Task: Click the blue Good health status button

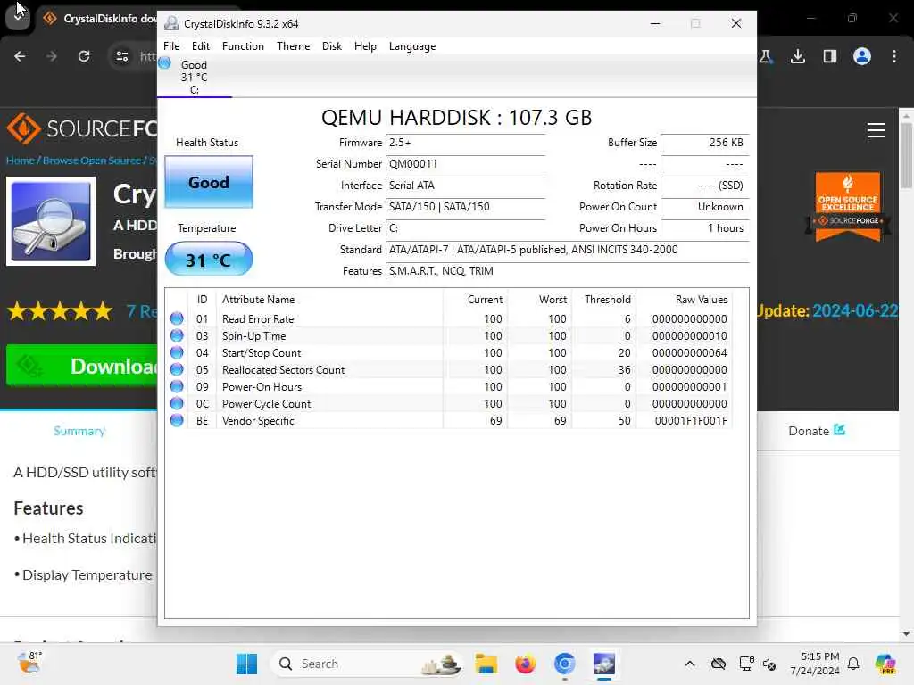Action: pyautogui.click(x=209, y=182)
